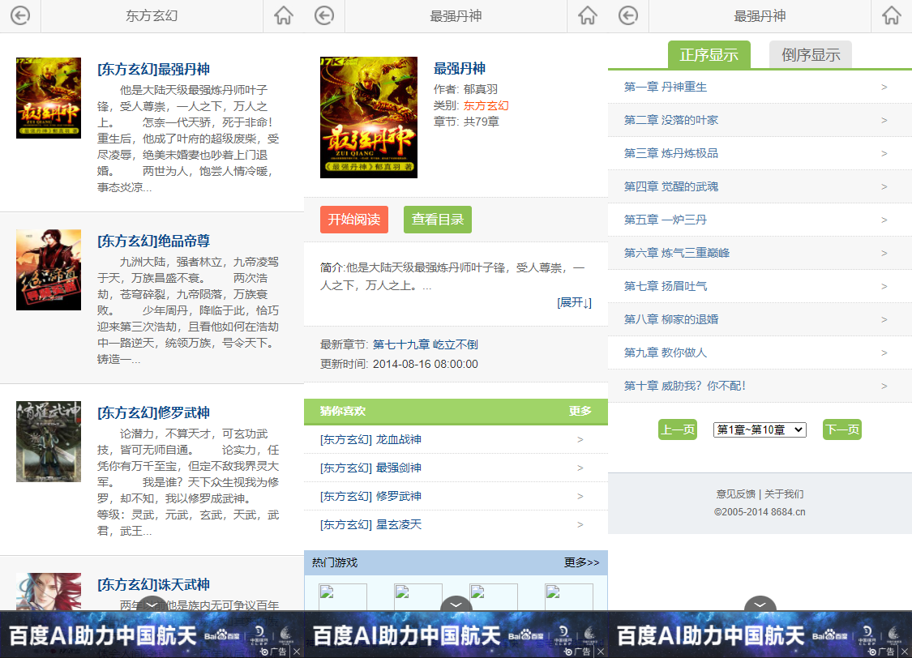Open chapter 第八章 柳家的退婚
The width and height of the screenshot is (912, 658).
coord(760,319)
